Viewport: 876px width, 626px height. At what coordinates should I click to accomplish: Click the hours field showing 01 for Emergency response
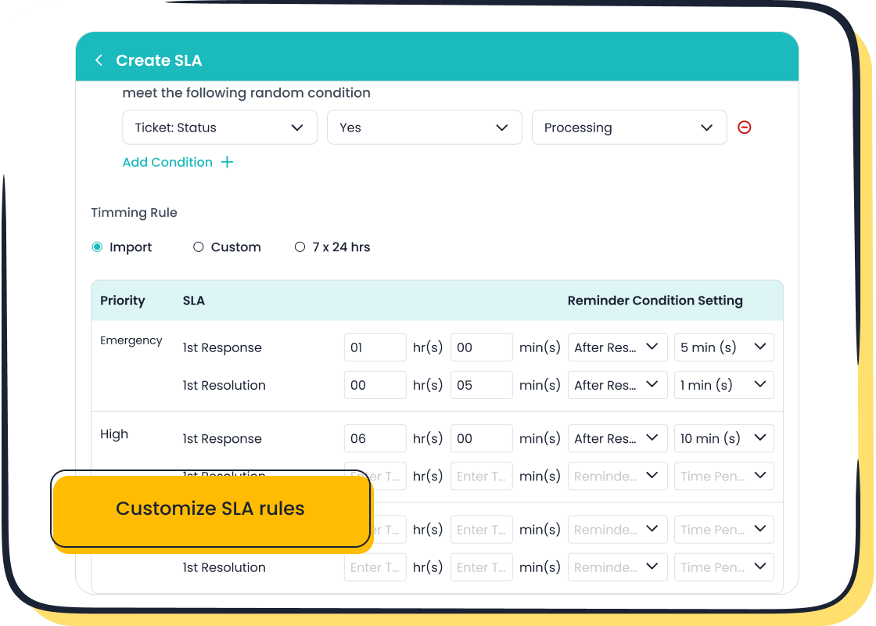tap(375, 347)
